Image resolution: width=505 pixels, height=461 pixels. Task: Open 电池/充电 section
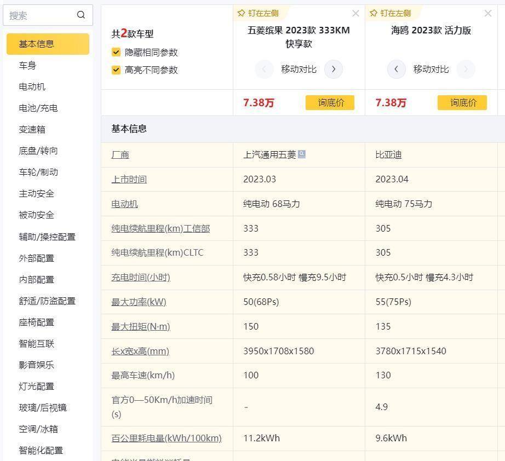(38, 108)
